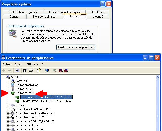Image resolution: width=162 pixels, height=131 pixels.
Task: Toggle the console tree pane icon
Action: pos(17,70)
